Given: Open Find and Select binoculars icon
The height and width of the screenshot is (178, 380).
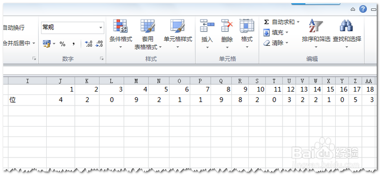Looking at the screenshot, I should (346, 26).
